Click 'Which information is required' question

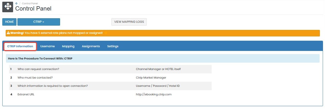click(53, 86)
